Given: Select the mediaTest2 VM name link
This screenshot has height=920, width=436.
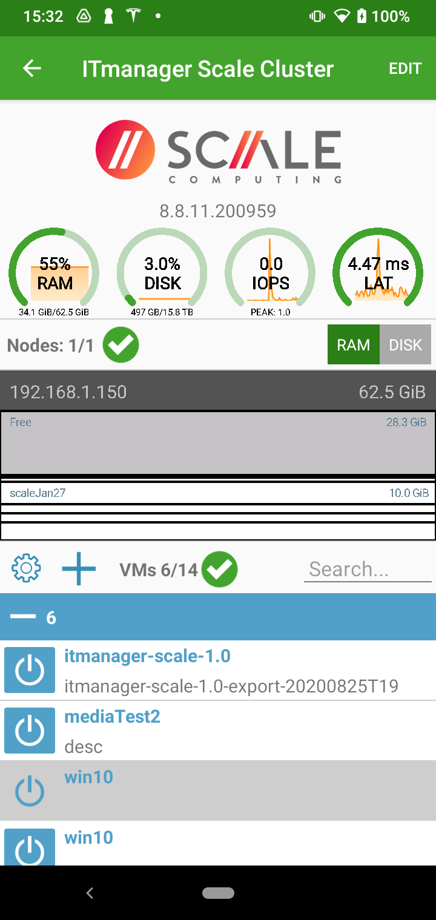Looking at the screenshot, I should [x=112, y=716].
